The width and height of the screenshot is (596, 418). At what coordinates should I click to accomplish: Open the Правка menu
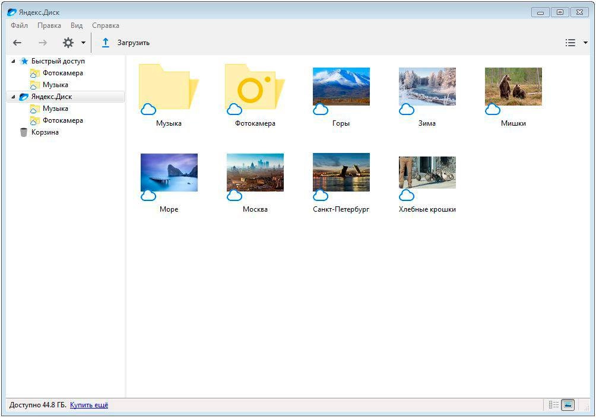[49, 25]
